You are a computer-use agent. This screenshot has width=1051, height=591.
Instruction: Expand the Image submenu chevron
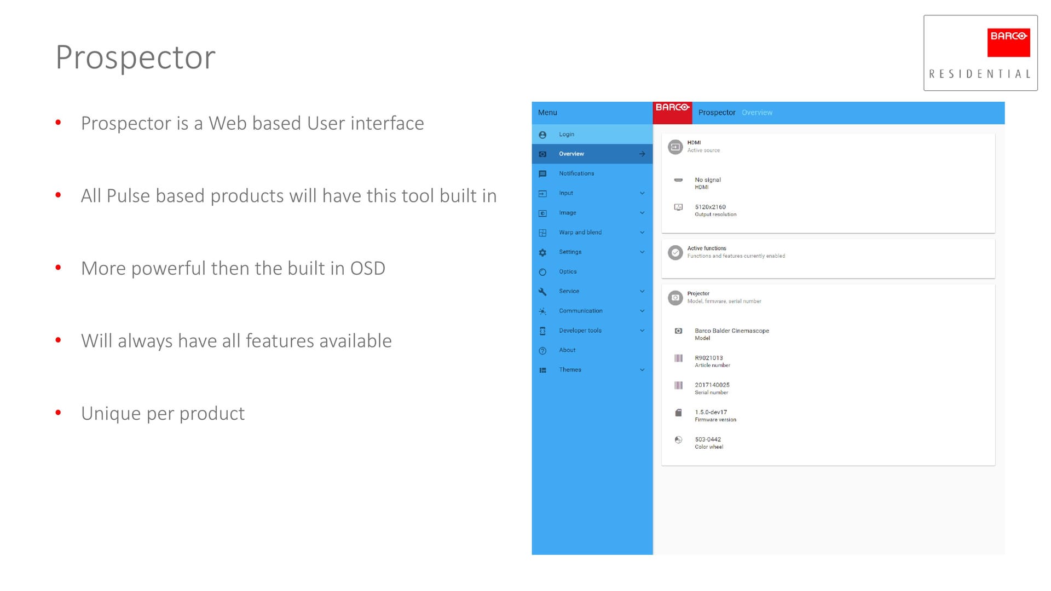tap(642, 213)
